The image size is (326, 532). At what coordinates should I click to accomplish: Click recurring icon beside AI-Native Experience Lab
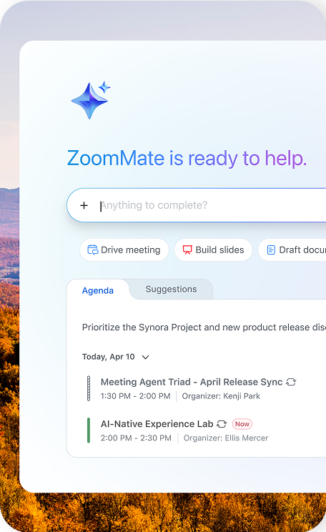222,424
